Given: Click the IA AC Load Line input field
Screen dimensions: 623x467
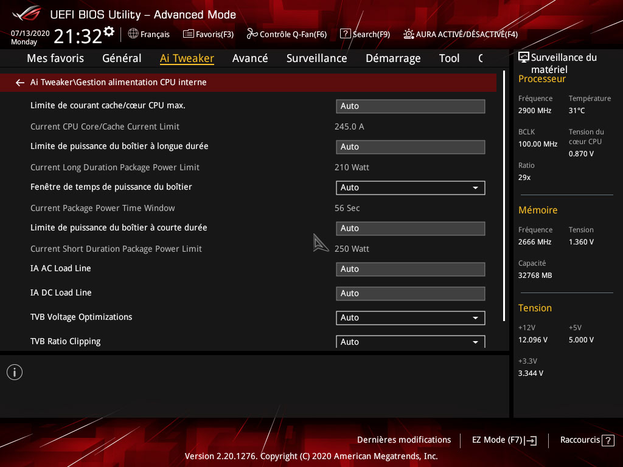Looking at the screenshot, I should 410,269.
